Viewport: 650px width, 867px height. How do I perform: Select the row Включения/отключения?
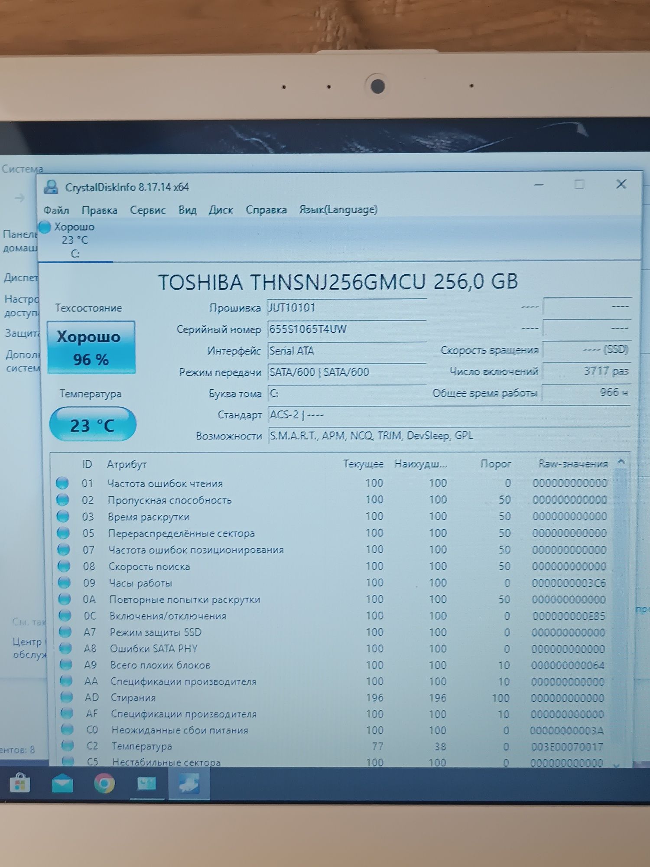tap(332, 616)
